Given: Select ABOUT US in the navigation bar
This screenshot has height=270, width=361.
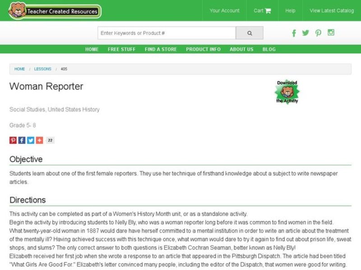Looking at the screenshot, I should [241, 49].
